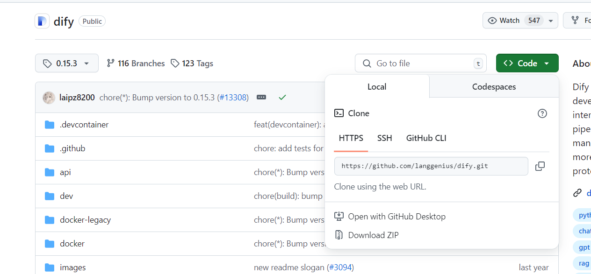The image size is (591, 274).
Task: Click the terminal icon next to Clone
Action: point(339,113)
